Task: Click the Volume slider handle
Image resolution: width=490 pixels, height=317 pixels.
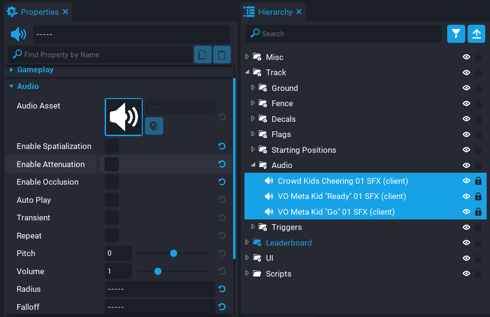Action: pyautogui.click(x=158, y=271)
